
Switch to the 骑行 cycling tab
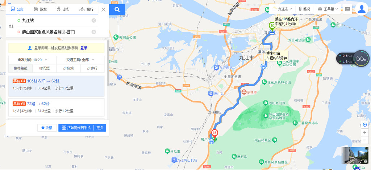pos(86,9)
